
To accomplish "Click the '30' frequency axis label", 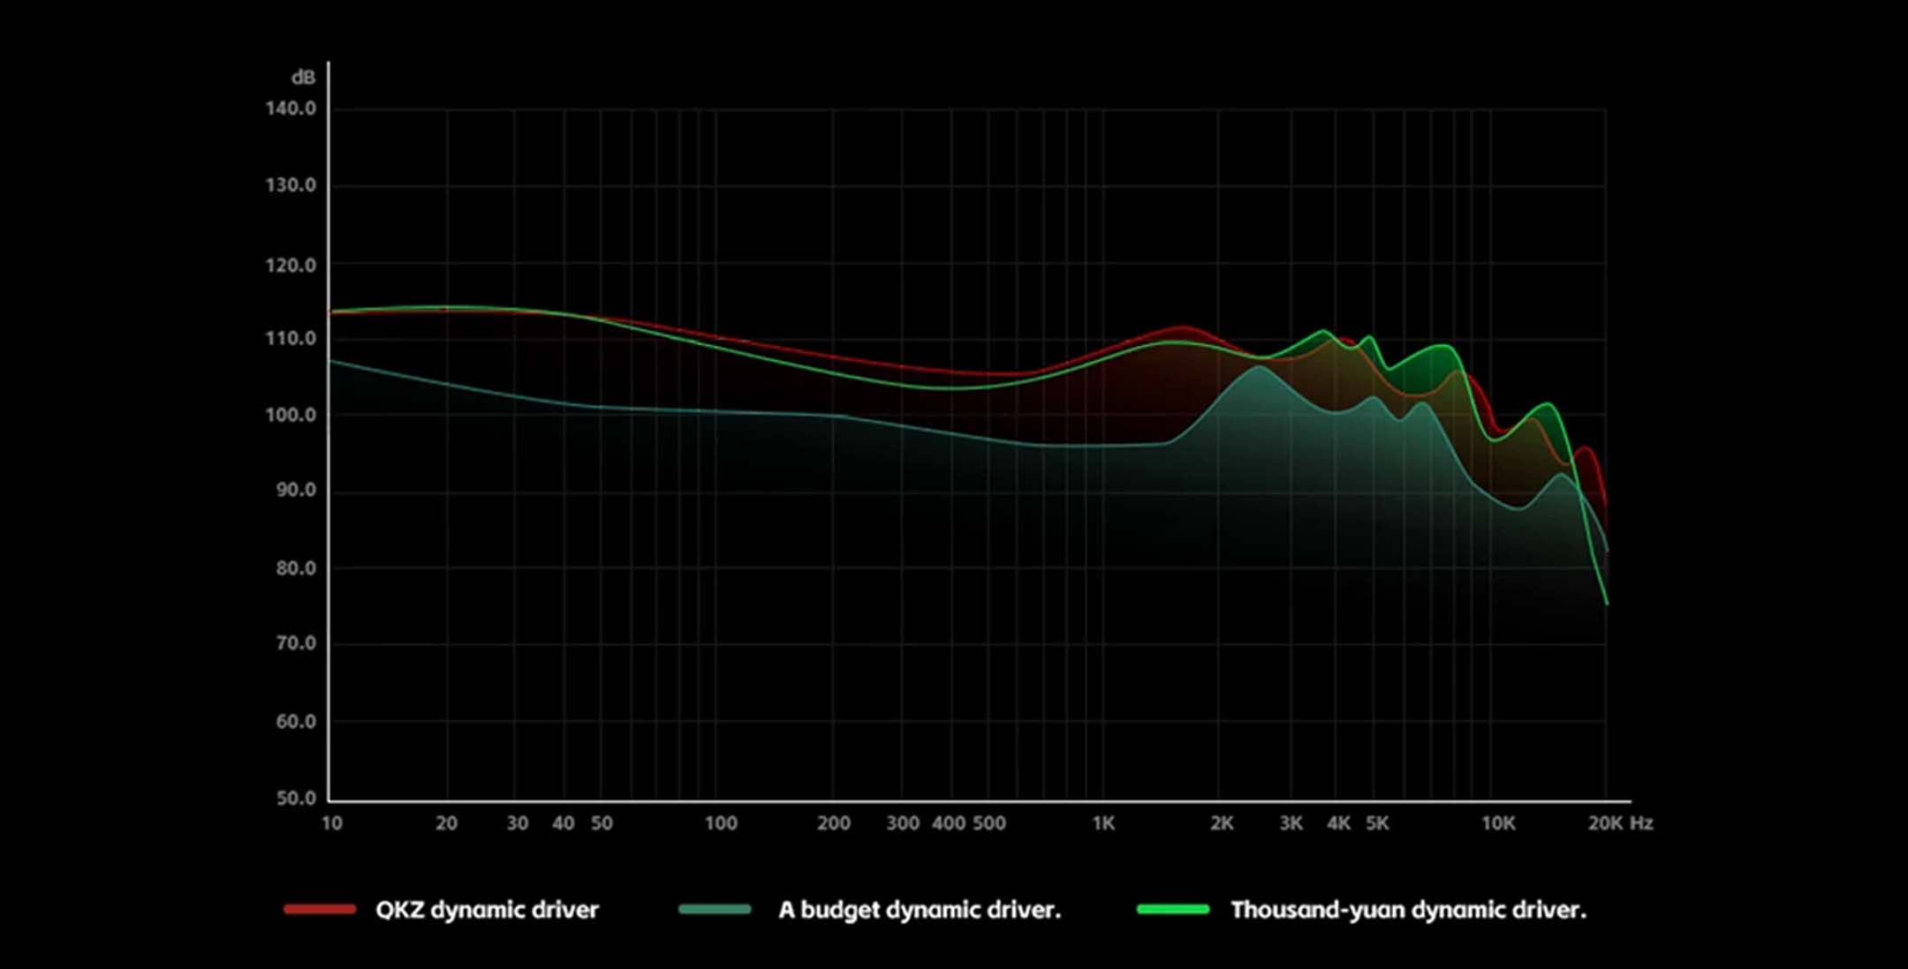I will (x=518, y=823).
